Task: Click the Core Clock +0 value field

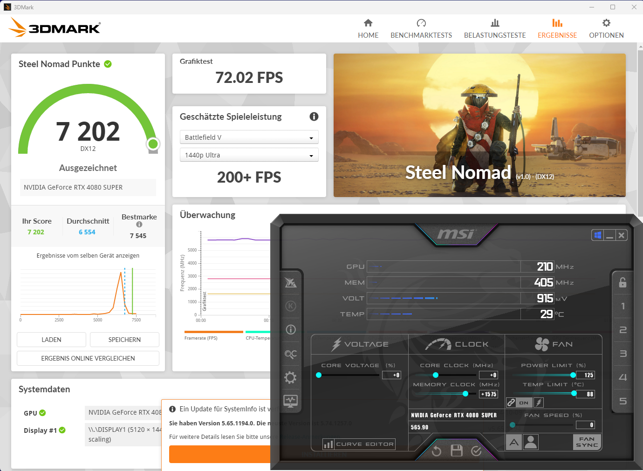Action: click(489, 375)
